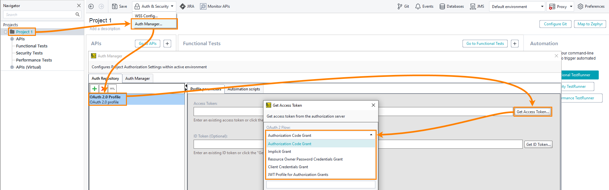Click Add a description under Project 1
This screenshot has width=609, height=190.
(x=105, y=29)
